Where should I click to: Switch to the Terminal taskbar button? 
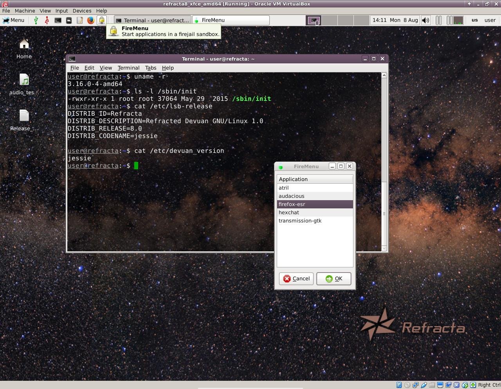(x=153, y=20)
